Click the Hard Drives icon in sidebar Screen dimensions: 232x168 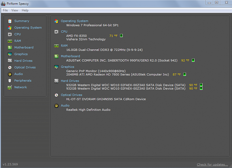(x=10, y=61)
